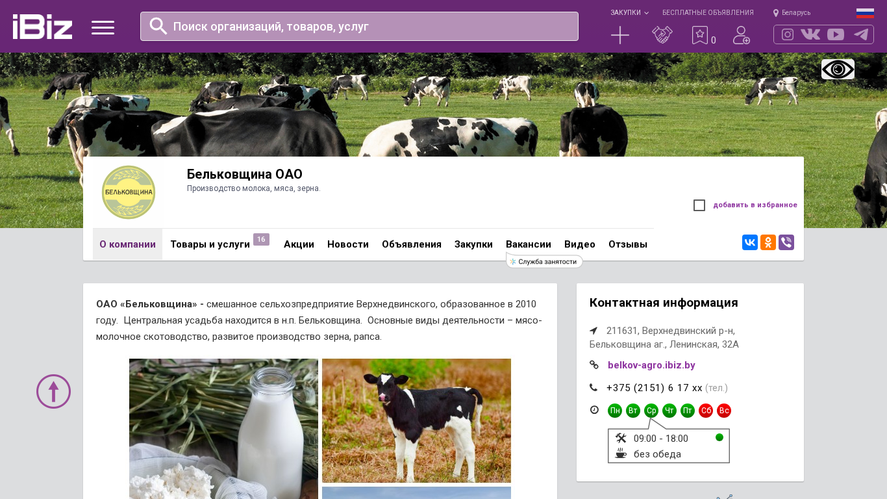Switch to the Акции tab
Screen dimensions: 887x499
click(299, 244)
